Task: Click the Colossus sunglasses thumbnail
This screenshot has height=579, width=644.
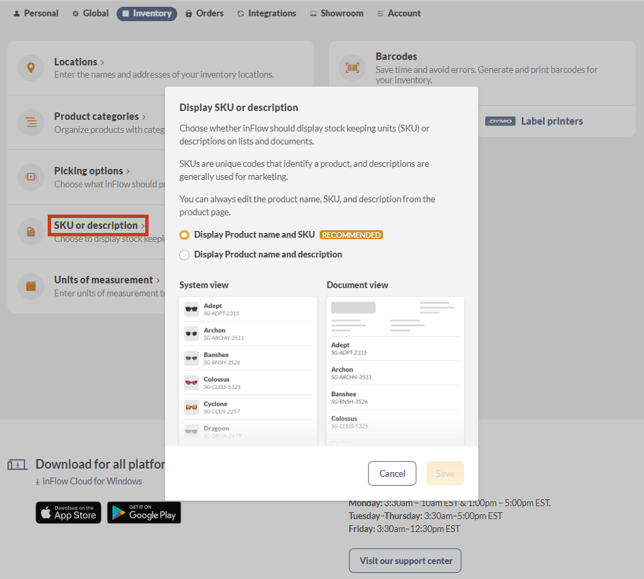Action: click(x=191, y=383)
